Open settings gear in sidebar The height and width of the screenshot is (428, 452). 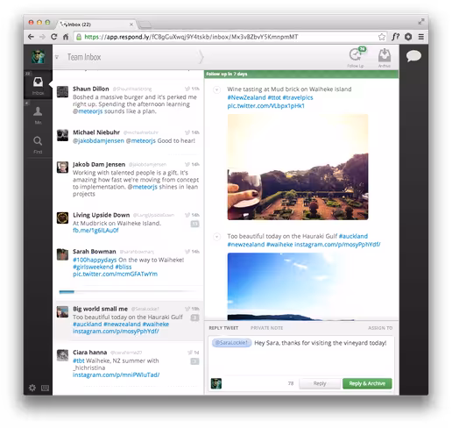click(x=32, y=388)
